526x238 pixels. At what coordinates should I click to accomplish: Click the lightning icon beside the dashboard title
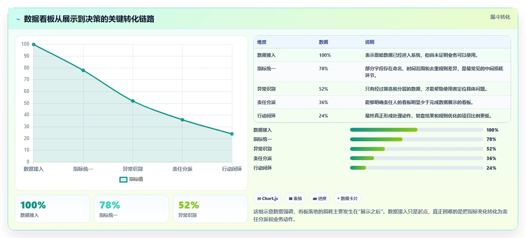coord(18,19)
